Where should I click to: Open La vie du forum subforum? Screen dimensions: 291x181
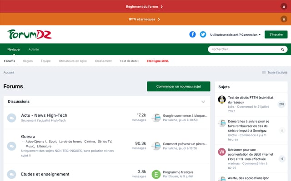pos(70,142)
